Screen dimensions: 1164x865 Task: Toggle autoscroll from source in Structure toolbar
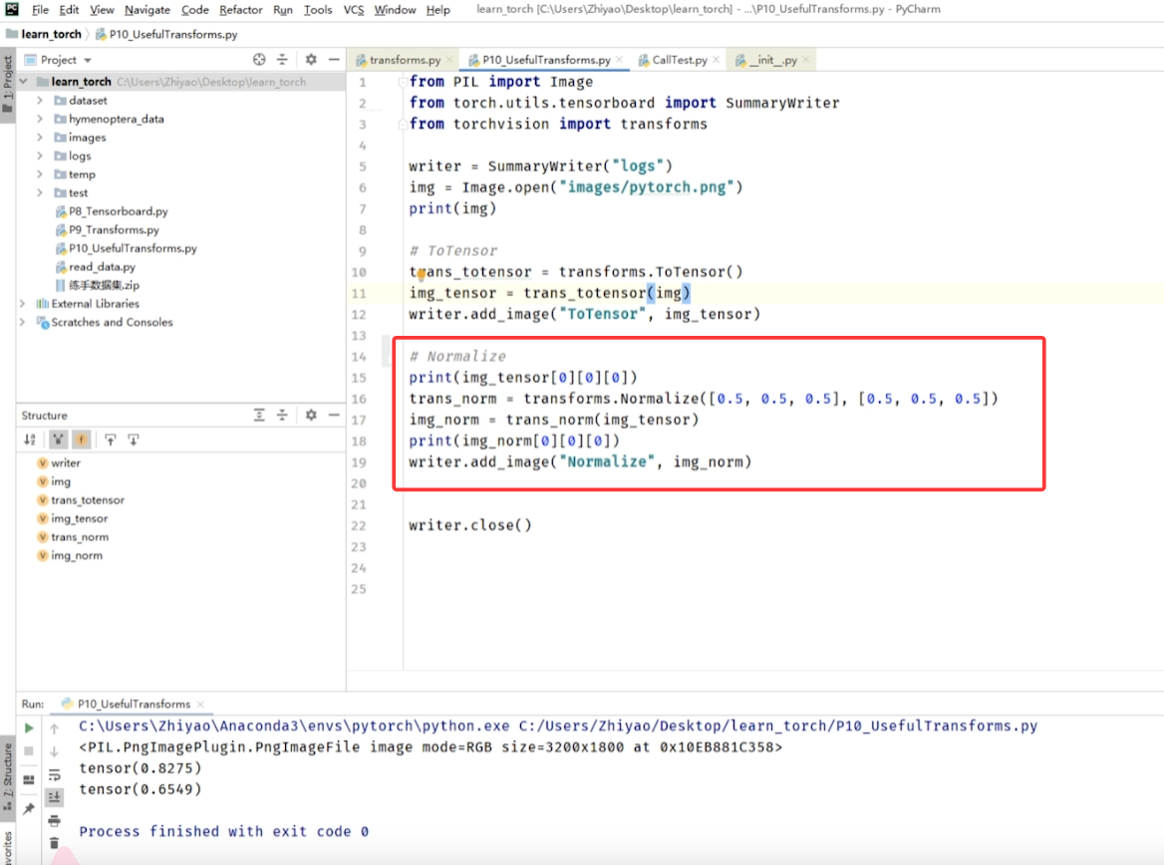tap(134, 439)
